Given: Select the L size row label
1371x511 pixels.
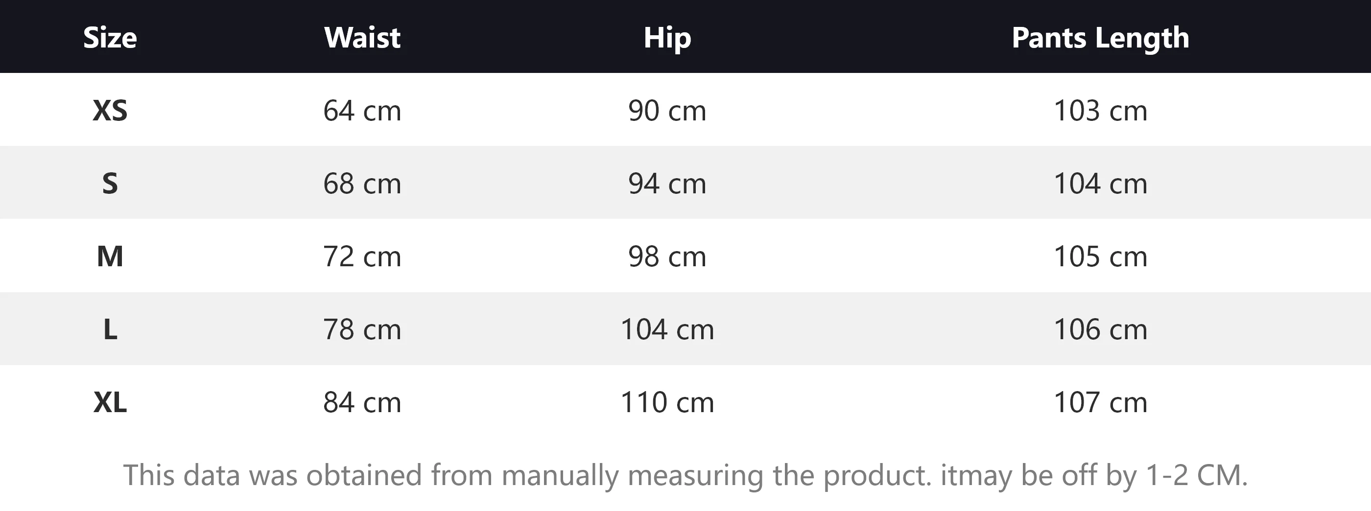Looking at the screenshot, I should click(110, 329).
